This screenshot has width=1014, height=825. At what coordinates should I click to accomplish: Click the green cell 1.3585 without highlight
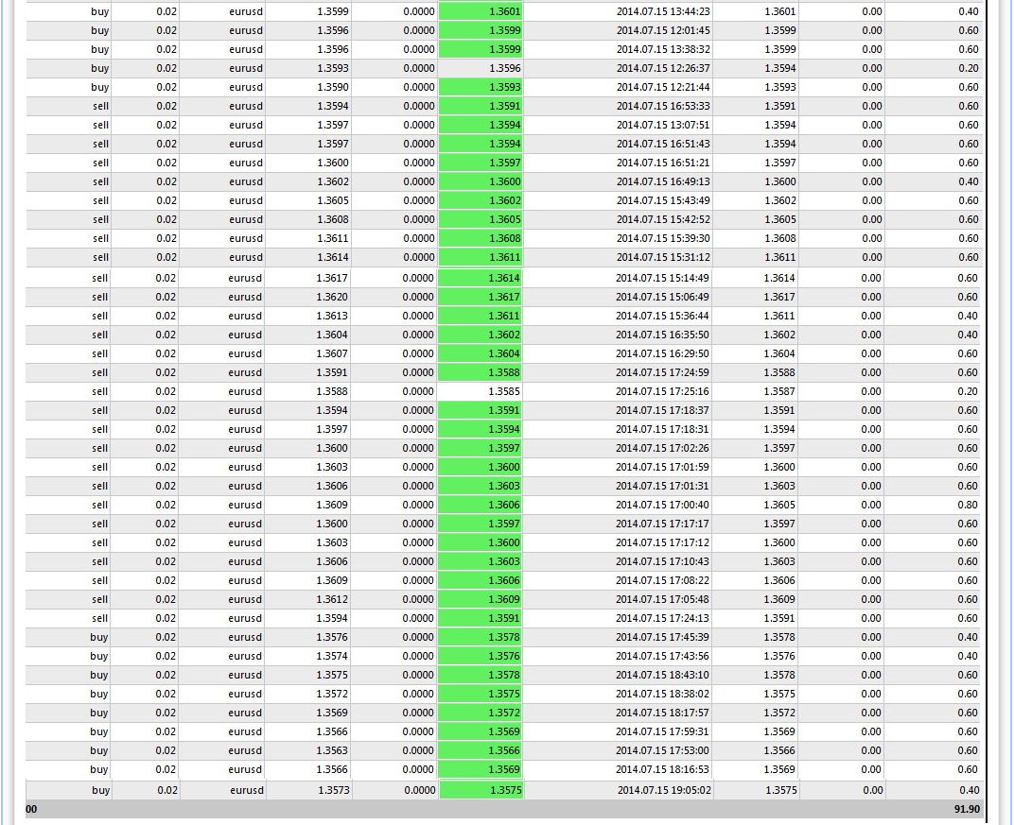pyautogui.click(x=482, y=391)
